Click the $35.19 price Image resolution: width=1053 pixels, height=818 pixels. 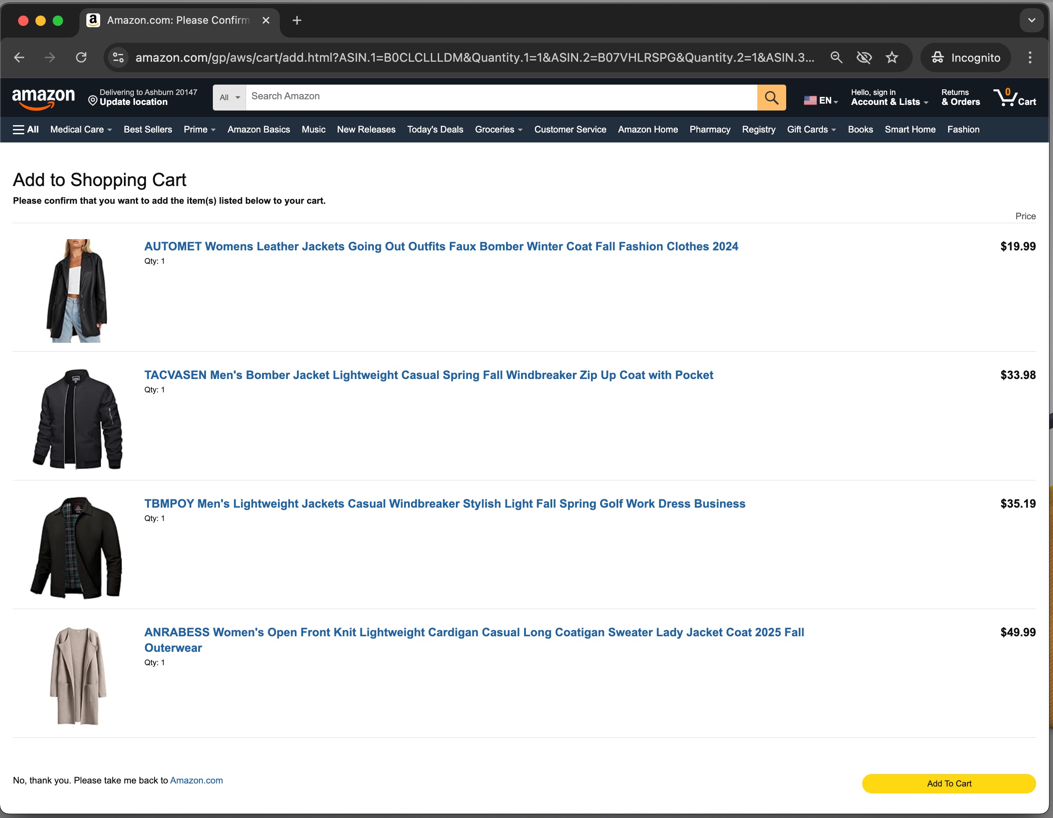pyautogui.click(x=1018, y=504)
